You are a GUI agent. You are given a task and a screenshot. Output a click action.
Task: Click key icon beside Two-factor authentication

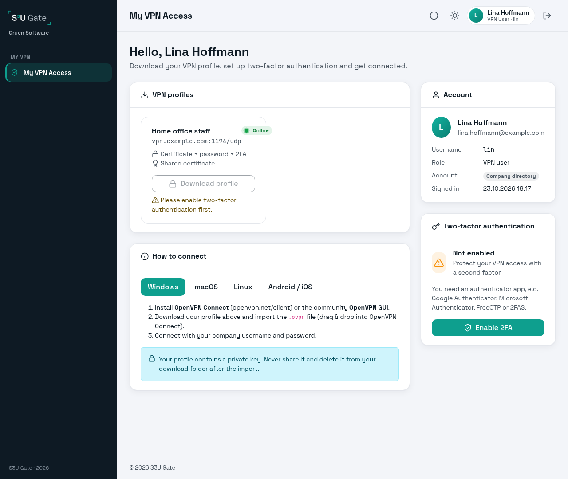tap(436, 226)
